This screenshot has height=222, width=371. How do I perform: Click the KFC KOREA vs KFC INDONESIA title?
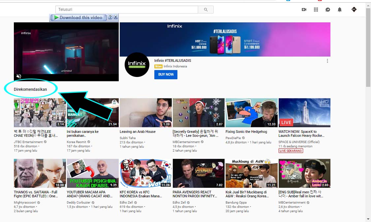(141, 194)
